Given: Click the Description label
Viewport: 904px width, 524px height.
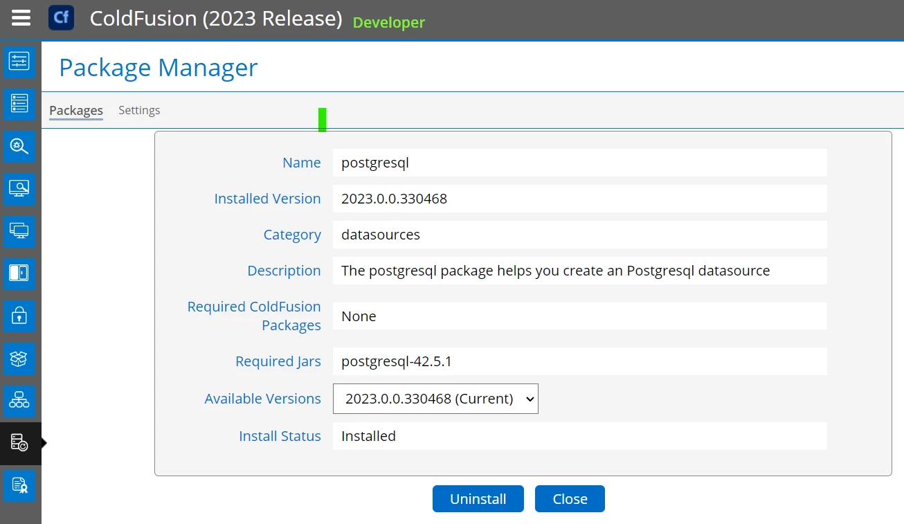Looking at the screenshot, I should [284, 271].
